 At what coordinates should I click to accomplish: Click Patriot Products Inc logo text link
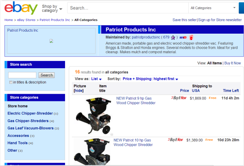coord(23,30)
